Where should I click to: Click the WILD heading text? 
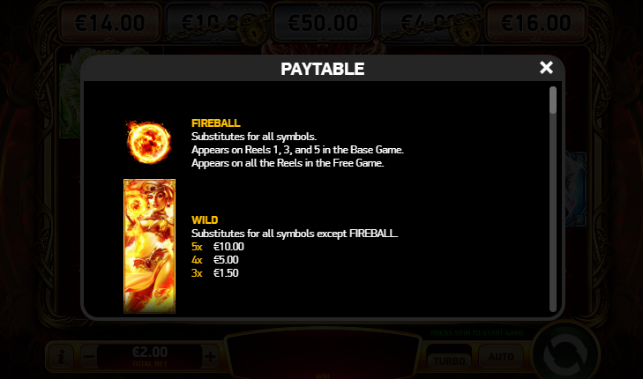[x=205, y=220]
